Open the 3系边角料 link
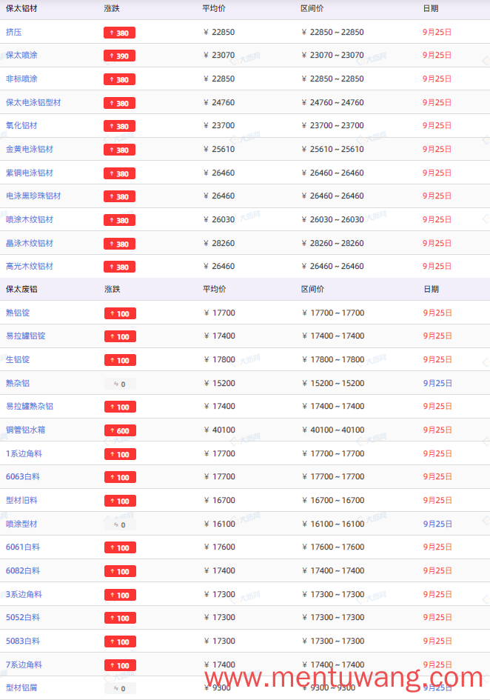 [x=24, y=595]
